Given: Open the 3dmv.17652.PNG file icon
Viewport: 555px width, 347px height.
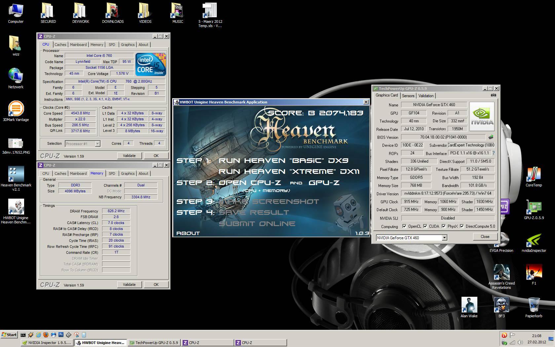Looking at the screenshot, I should tap(16, 146).
